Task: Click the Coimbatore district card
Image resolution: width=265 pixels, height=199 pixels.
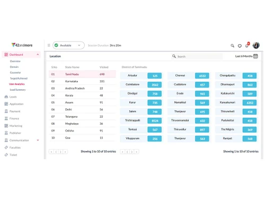Action: [142, 85]
